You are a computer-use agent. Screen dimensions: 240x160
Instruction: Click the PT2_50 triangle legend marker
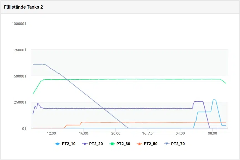click(x=139, y=144)
